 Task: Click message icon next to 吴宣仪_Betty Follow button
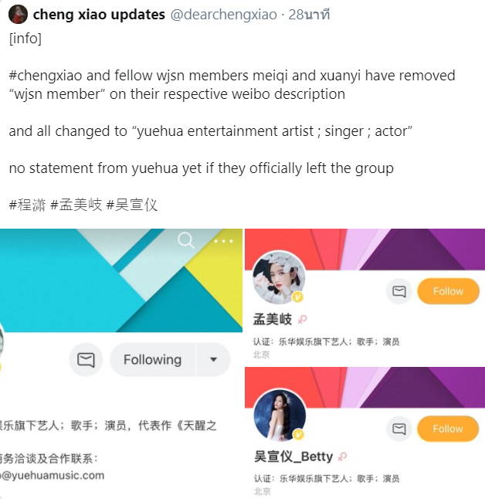pos(399,429)
